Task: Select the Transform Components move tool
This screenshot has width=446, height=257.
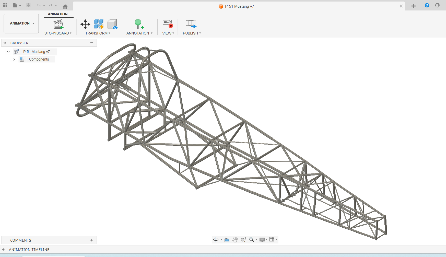Action: pyautogui.click(x=85, y=24)
